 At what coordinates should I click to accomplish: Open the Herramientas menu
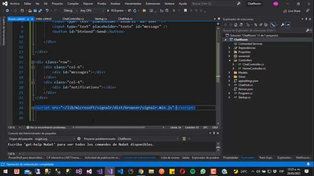click(133, 3)
